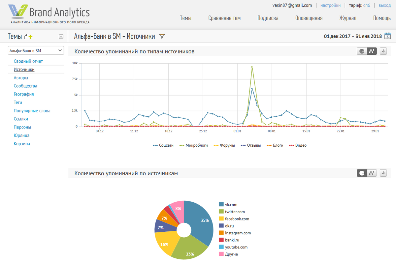396x265 pixels.
Task: Click heading Количество упоминаний по источникам
Action: pos(126,173)
